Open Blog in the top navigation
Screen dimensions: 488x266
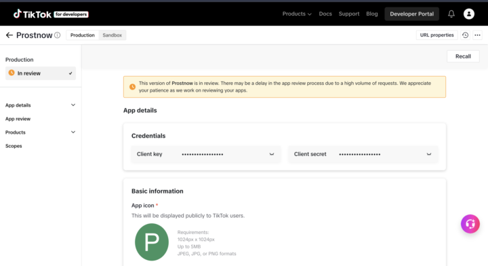tap(372, 14)
